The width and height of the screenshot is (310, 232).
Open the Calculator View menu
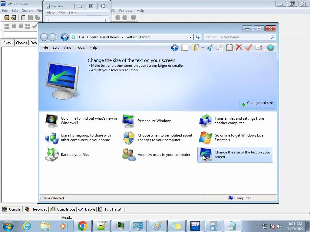pyautogui.click(x=51, y=13)
